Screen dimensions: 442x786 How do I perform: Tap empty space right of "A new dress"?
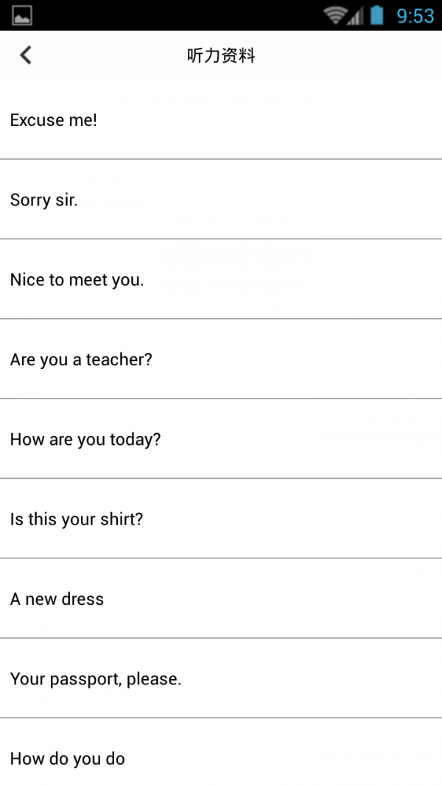coord(295,599)
